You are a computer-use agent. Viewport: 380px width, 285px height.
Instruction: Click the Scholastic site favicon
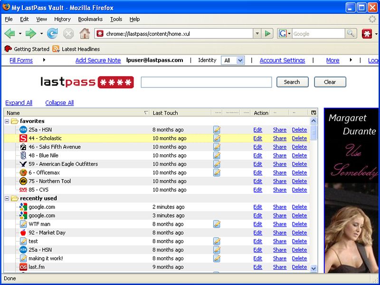click(23, 138)
